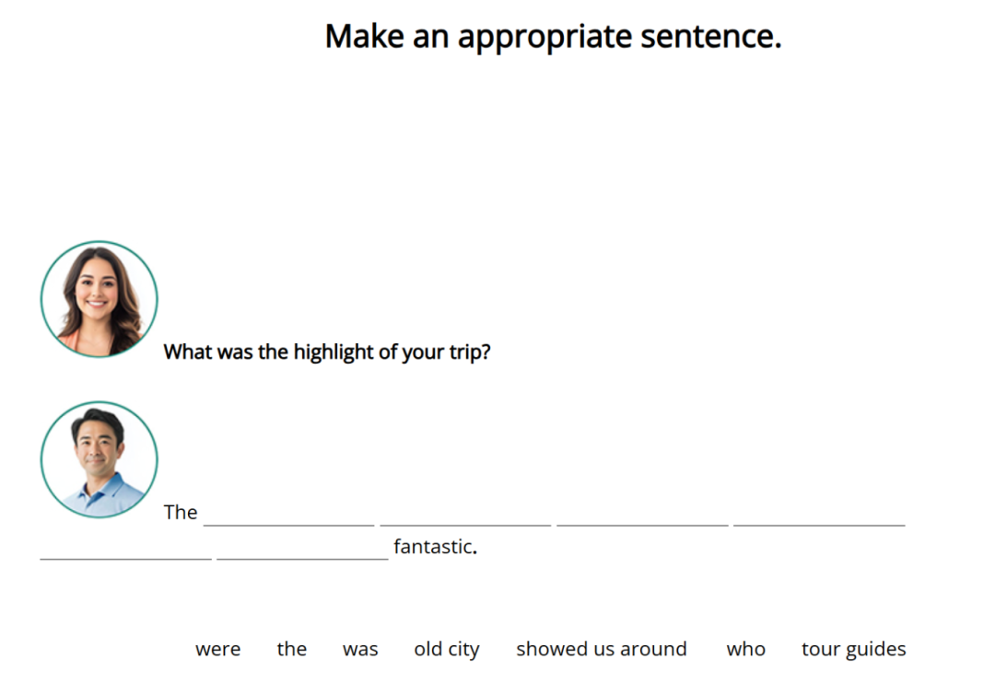The height and width of the screenshot is (683, 995).
Task: Choose the 'who' word tile
Action: [745, 649]
